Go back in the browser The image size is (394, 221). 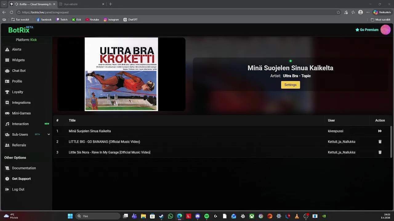(x=4, y=12)
